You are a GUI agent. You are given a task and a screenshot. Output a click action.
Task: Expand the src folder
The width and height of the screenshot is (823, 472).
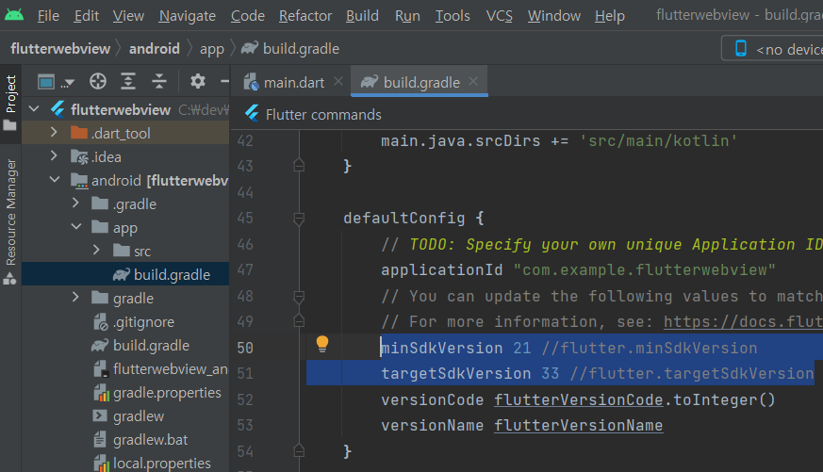click(96, 251)
